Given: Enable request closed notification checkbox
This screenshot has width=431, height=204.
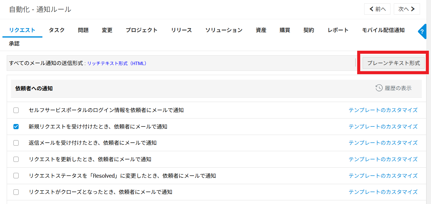Looking at the screenshot, I should point(16,192).
